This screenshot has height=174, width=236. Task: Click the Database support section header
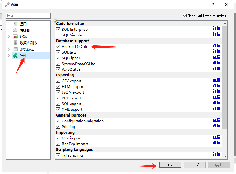pos(73,41)
